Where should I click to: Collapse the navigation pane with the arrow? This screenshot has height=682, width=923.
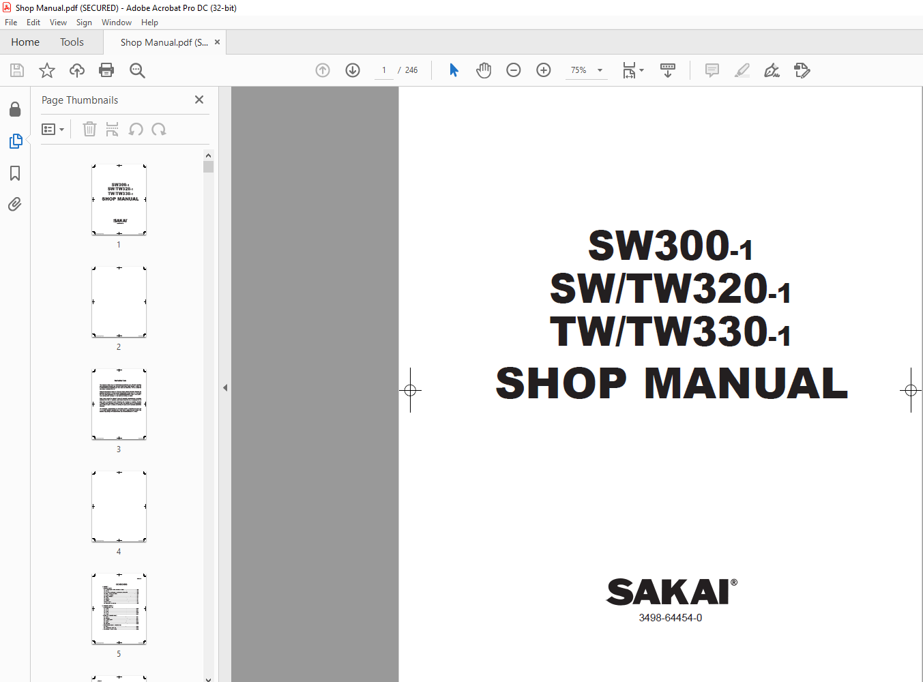click(225, 387)
